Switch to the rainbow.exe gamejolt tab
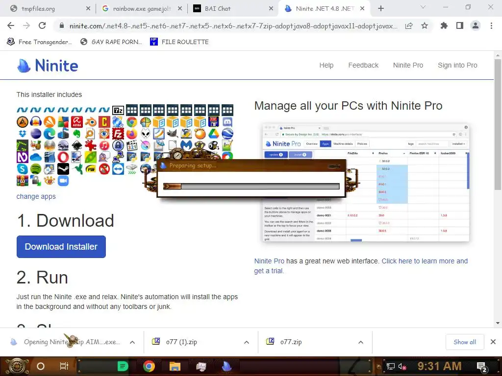This screenshot has width=502, height=376. [x=141, y=8]
